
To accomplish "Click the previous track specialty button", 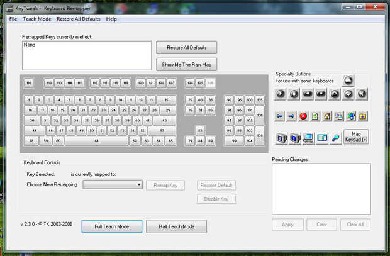I will (307, 94).
